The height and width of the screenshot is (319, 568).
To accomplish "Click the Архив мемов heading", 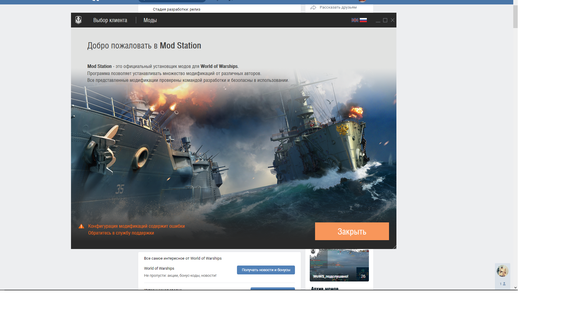I will (x=325, y=288).
